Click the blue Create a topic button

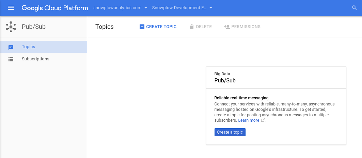[x=230, y=132]
